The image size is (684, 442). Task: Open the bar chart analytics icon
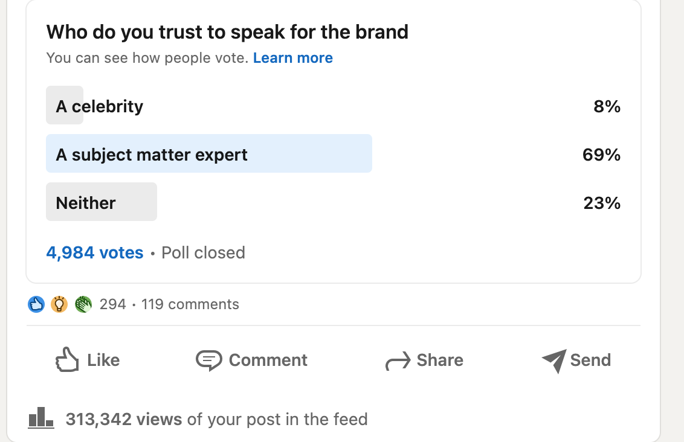41,418
